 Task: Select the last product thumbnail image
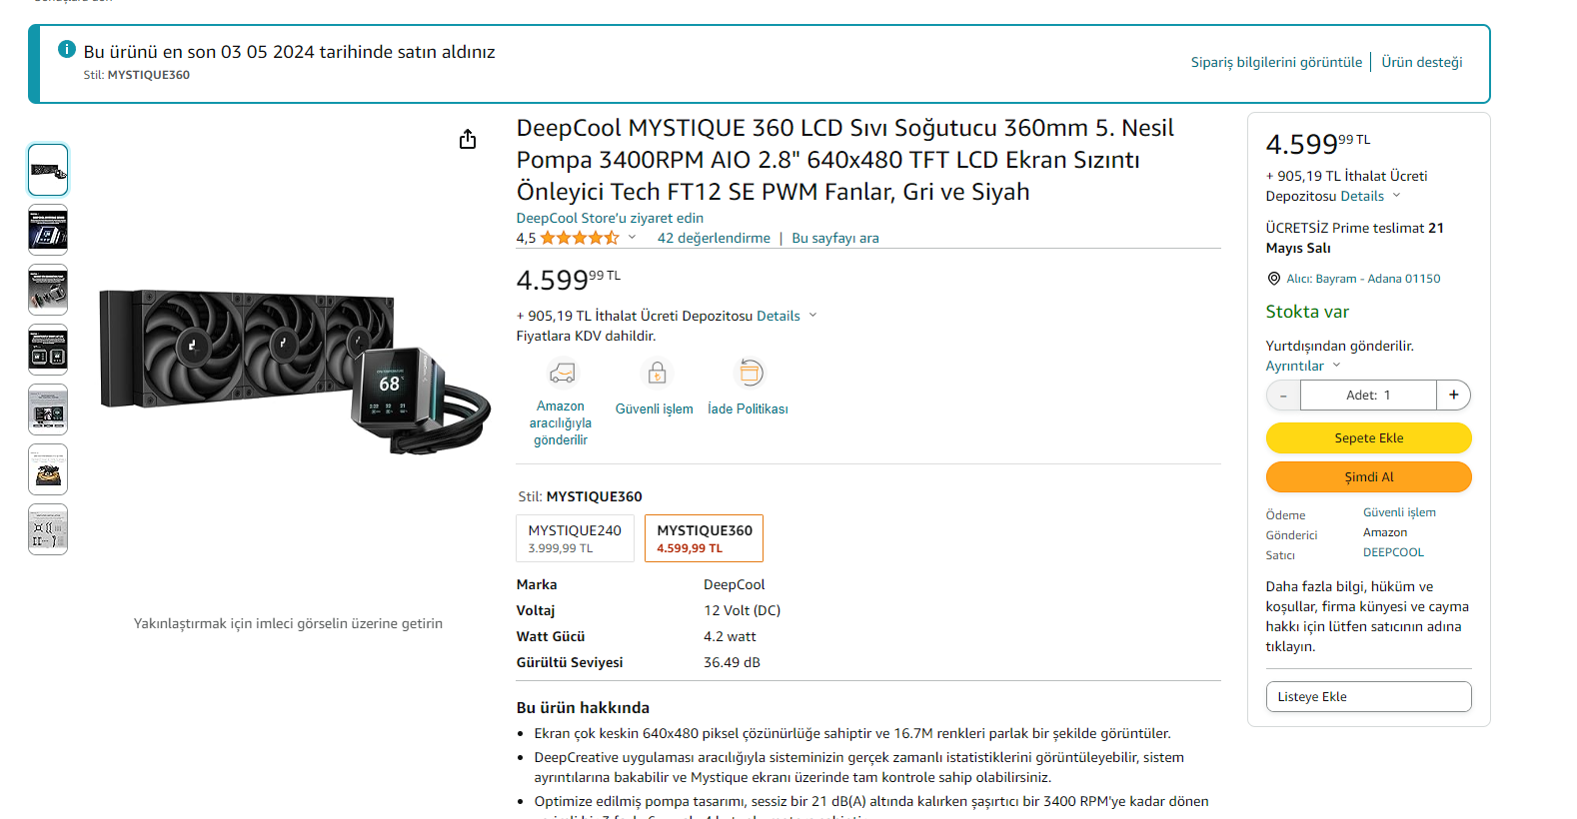[x=48, y=529]
